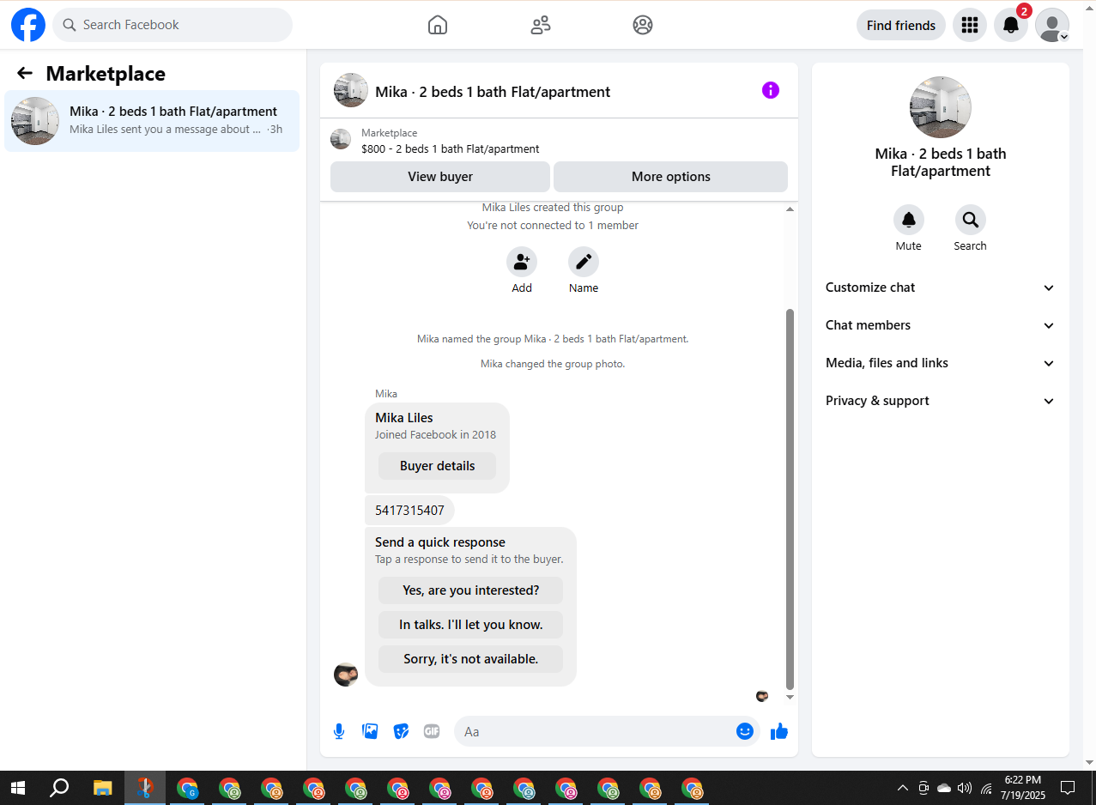Send a voice clip microphone icon
This screenshot has width=1096, height=805.
click(x=339, y=731)
